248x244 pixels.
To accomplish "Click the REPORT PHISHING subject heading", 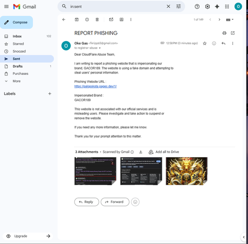I will [96, 33].
